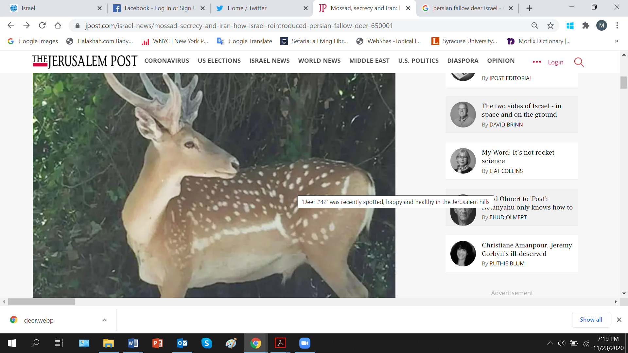This screenshot has height=353, width=628.
Task: Click the horizontal scrollbar thumb
Action: pos(42,302)
